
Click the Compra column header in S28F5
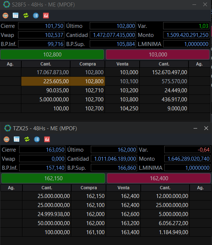click(x=88, y=64)
